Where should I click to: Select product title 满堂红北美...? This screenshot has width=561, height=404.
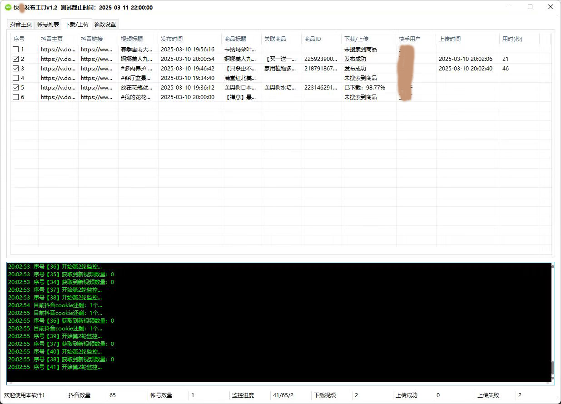pos(240,78)
